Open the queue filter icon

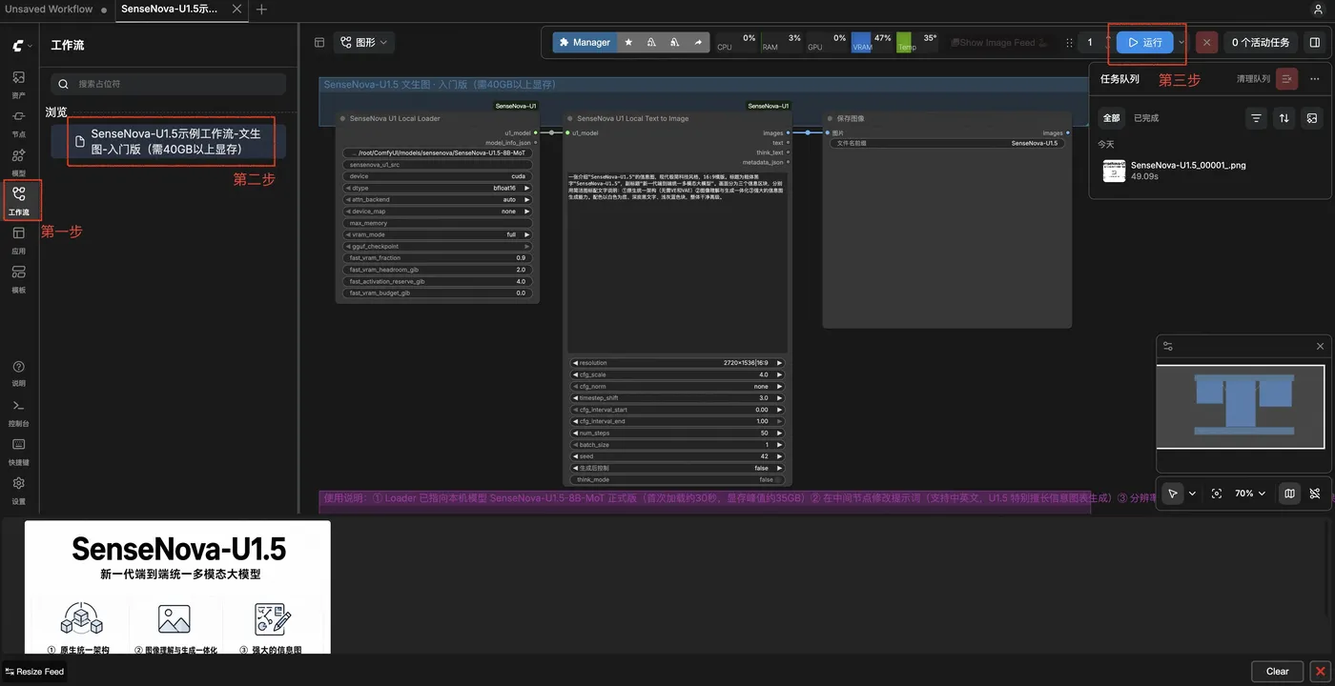click(x=1256, y=118)
